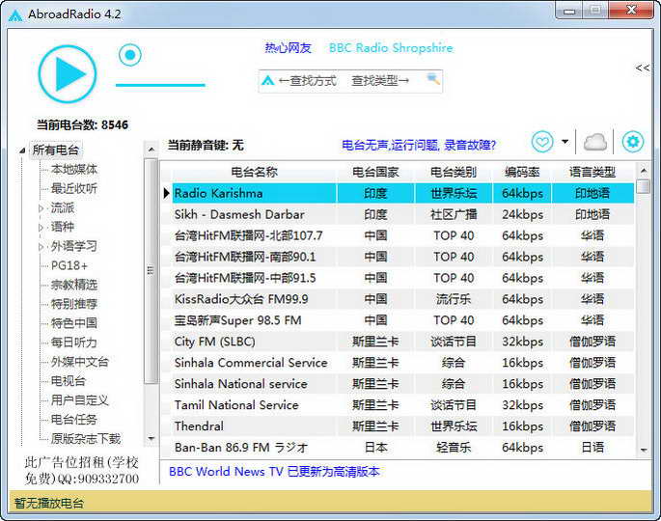This screenshot has width=661, height=521.
Task: Collapse the panel with << button
Action: click(643, 68)
